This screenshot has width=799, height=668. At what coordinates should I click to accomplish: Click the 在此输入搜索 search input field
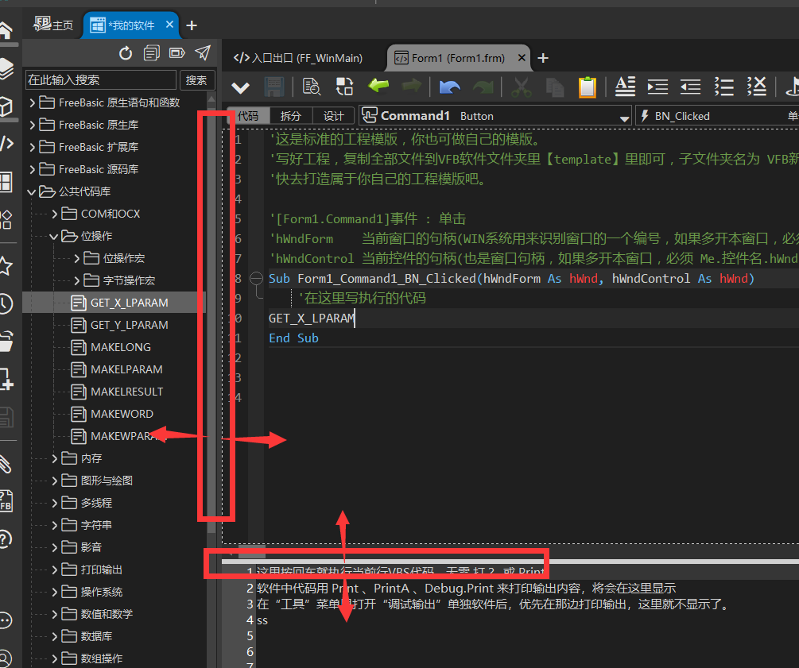100,80
